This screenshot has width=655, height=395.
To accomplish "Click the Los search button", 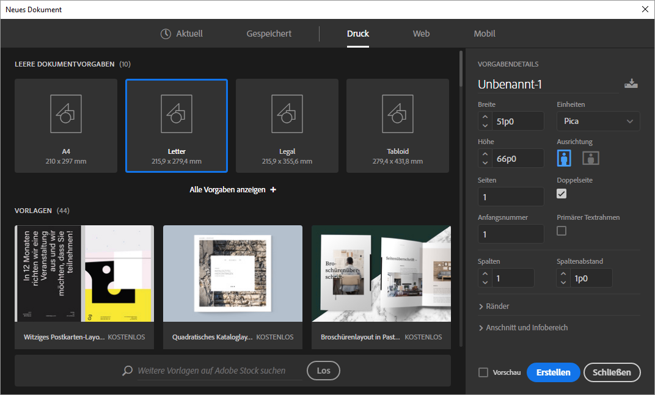I will click(323, 371).
